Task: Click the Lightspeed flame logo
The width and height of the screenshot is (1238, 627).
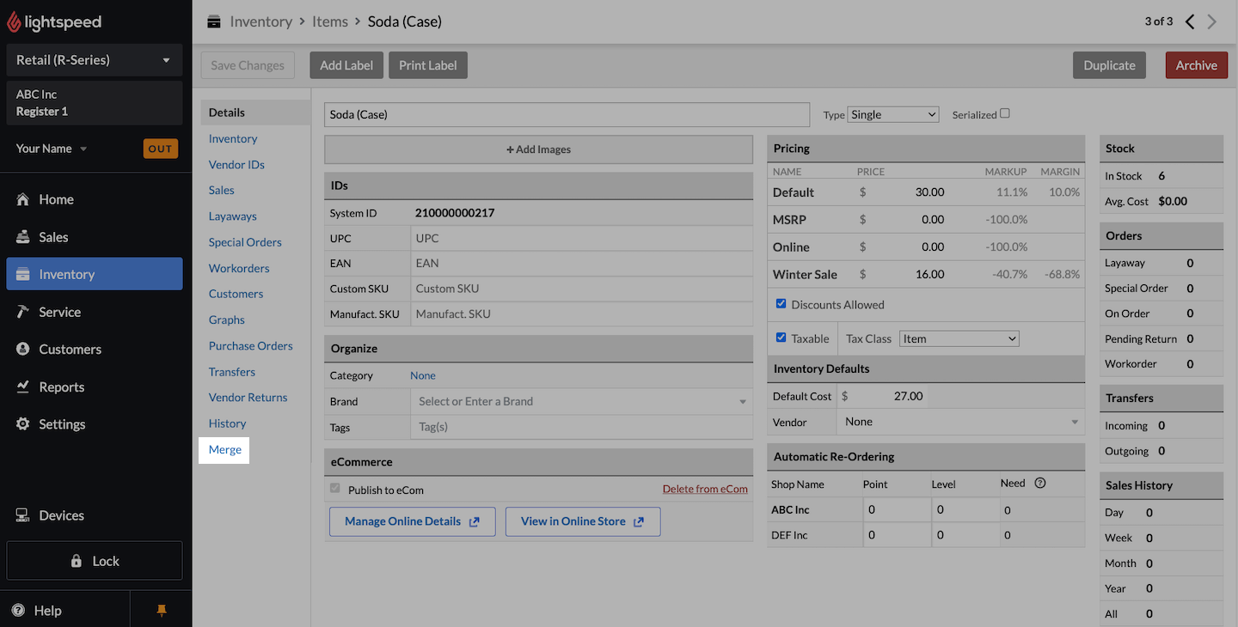Action: (x=14, y=22)
